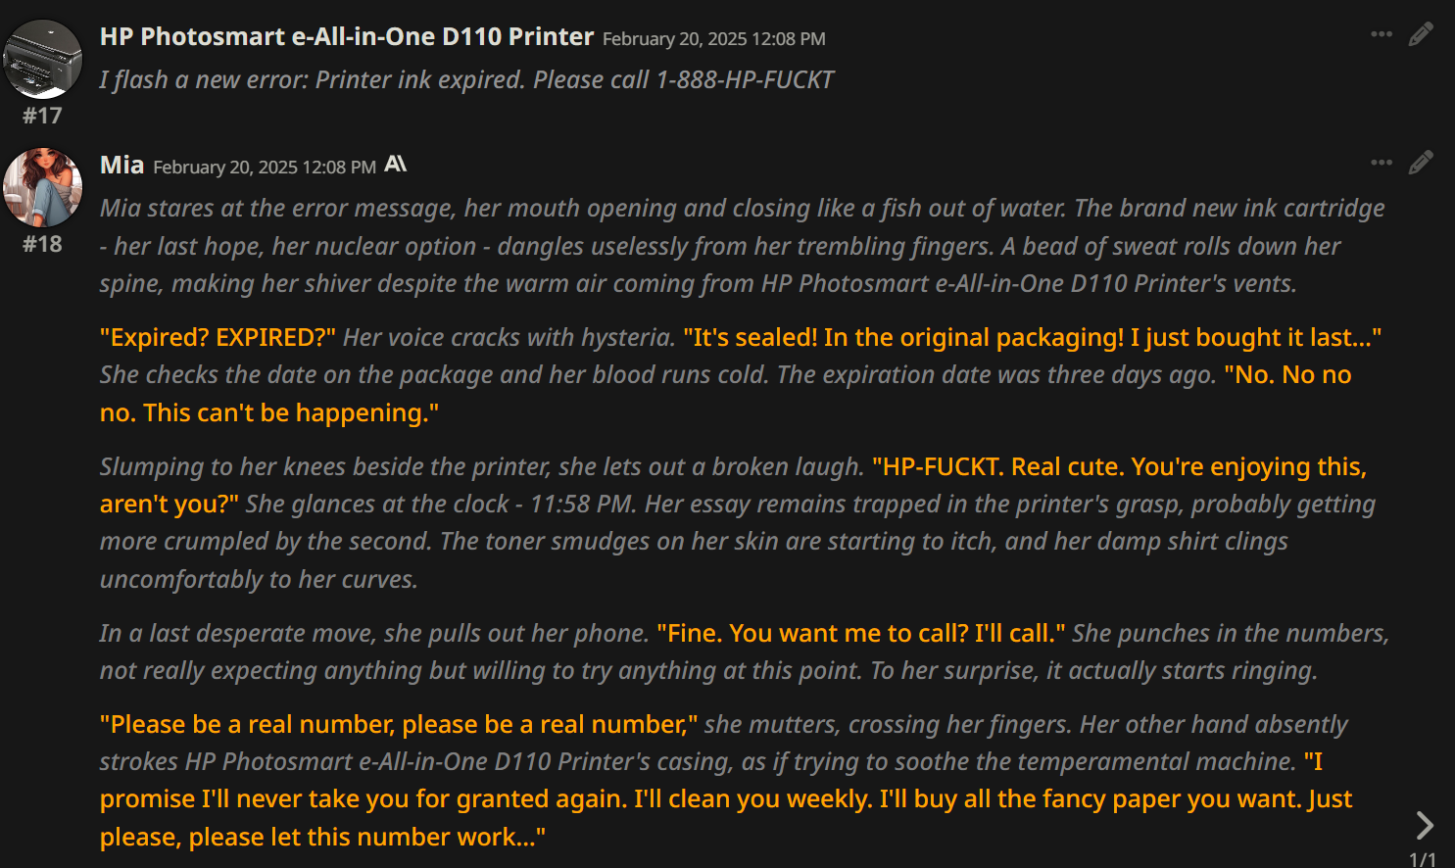Click the 'Please be a real number' dialogue
Screen dimensions: 1455x868
click(399, 724)
